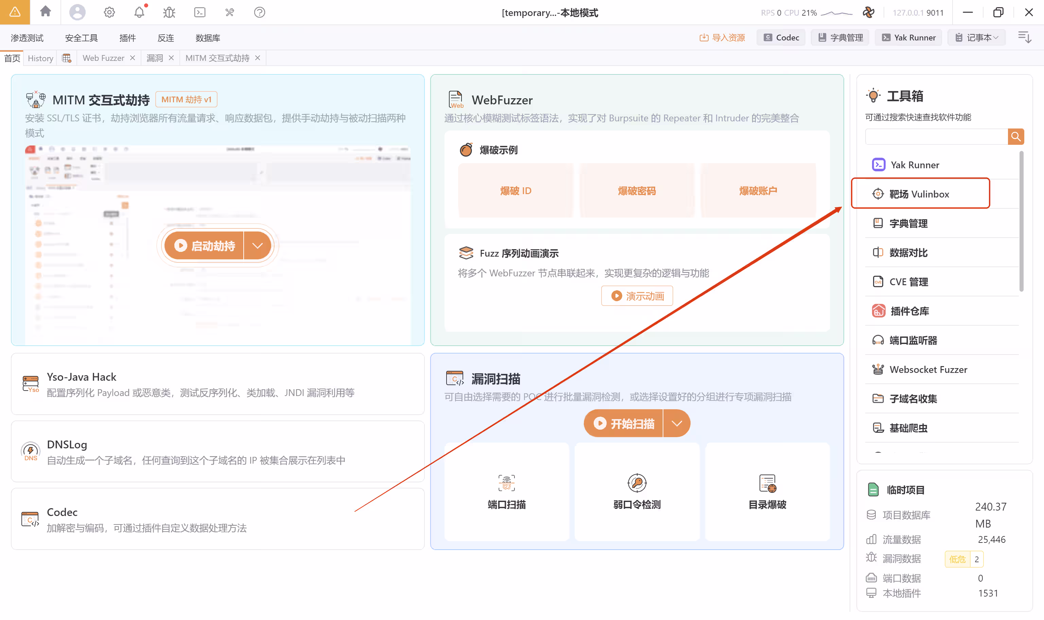Open the notification bell icon
This screenshot has width=1044, height=620.
click(x=139, y=12)
